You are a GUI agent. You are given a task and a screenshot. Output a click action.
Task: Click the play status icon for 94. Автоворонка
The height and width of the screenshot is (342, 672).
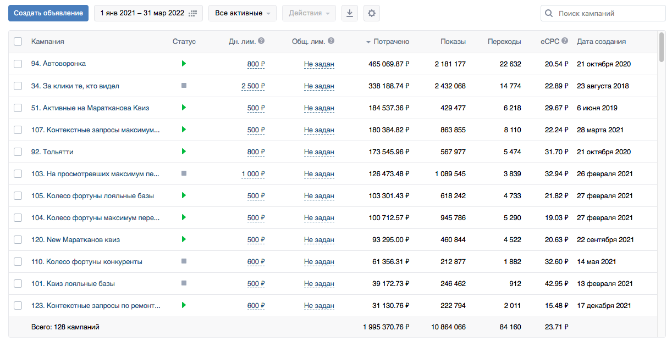[x=184, y=64]
